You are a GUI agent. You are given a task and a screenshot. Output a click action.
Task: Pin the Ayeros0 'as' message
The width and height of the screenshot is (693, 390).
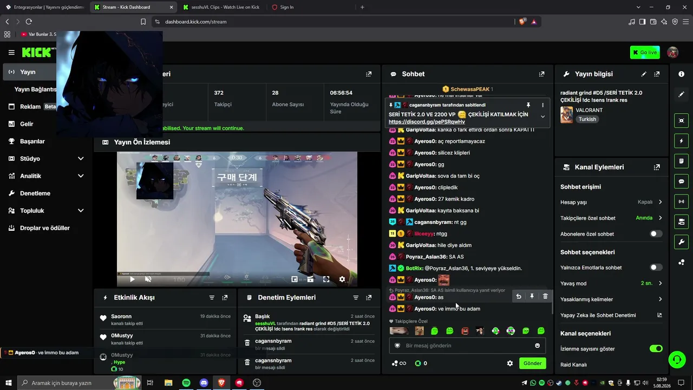(x=532, y=296)
